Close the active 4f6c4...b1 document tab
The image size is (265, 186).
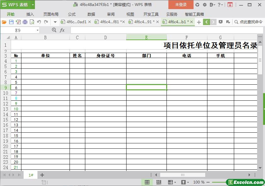coord(191,22)
